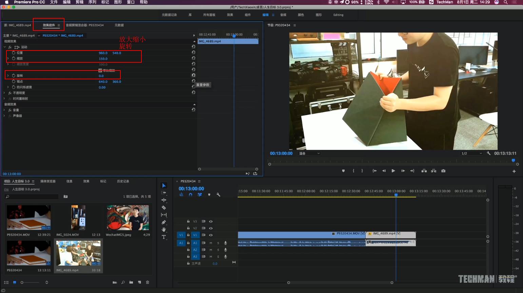This screenshot has height=293, width=523.
Task: Select the Razor tool
Action: click(x=164, y=208)
